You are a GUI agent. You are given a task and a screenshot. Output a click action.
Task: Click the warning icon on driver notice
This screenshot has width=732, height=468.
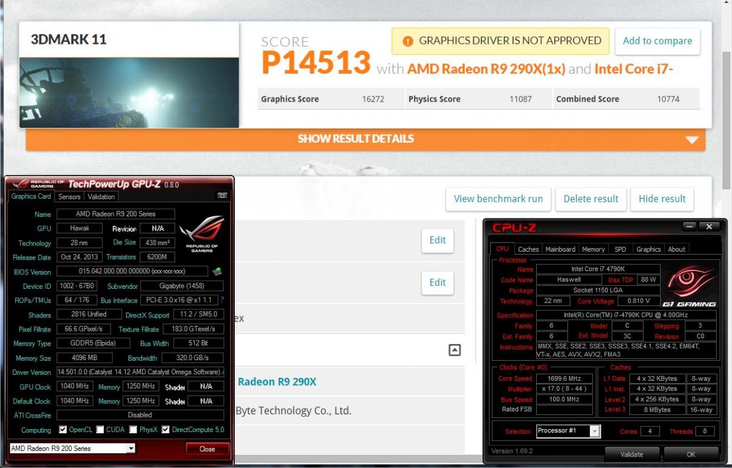pyautogui.click(x=407, y=41)
